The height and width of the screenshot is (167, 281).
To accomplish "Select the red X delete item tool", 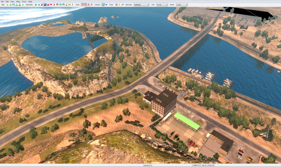I will 42,5.
